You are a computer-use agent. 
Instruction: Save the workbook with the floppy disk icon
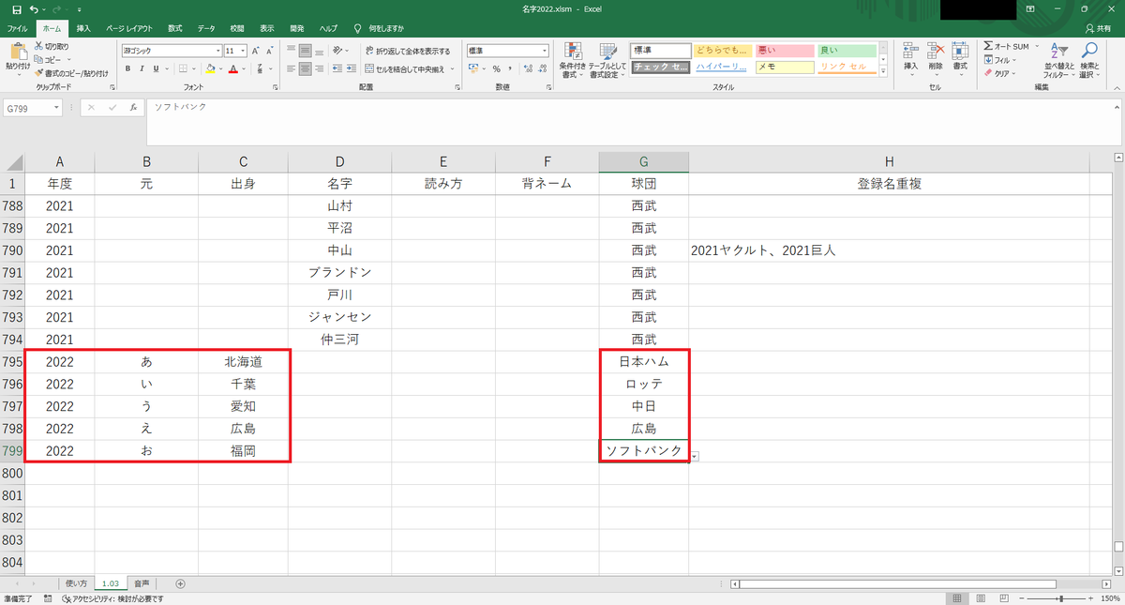point(16,9)
